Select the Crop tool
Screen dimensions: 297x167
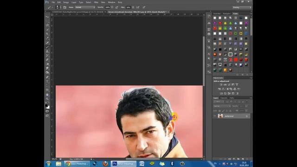[47, 34]
